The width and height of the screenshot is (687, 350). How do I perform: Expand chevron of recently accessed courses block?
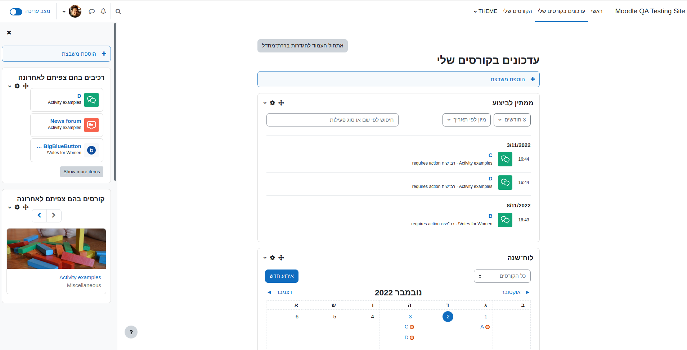pyautogui.click(x=10, y=207)
